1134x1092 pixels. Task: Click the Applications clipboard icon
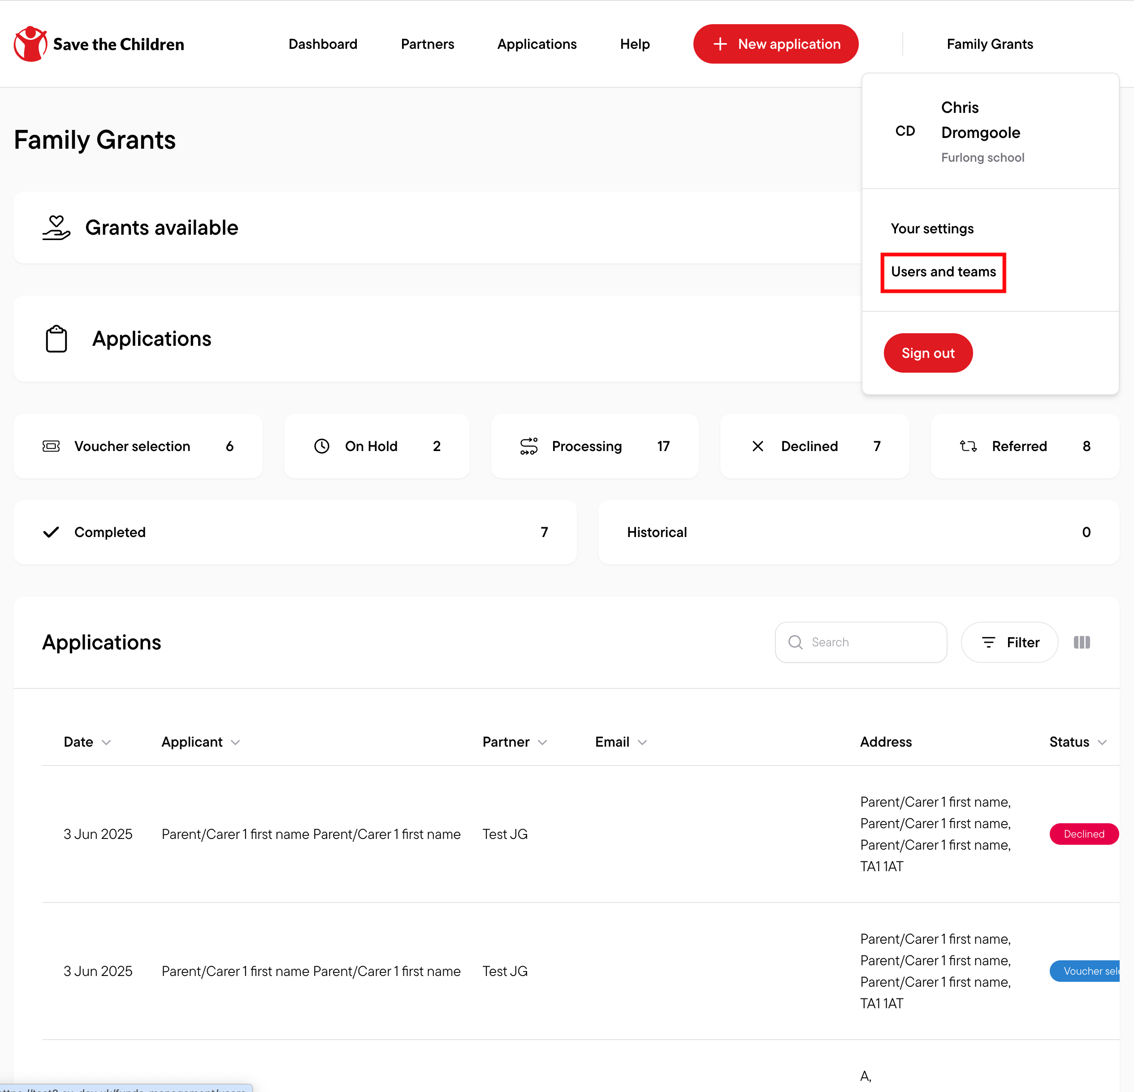[x=56, y=339]
